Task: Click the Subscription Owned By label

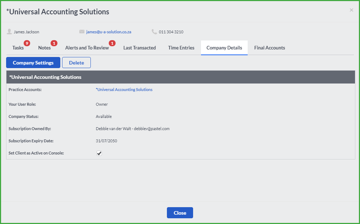Action: coord(30,129)
